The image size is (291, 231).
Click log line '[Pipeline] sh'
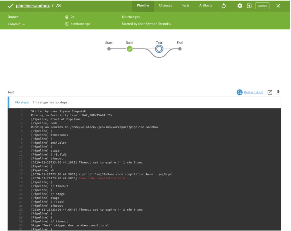coord(43,170)
